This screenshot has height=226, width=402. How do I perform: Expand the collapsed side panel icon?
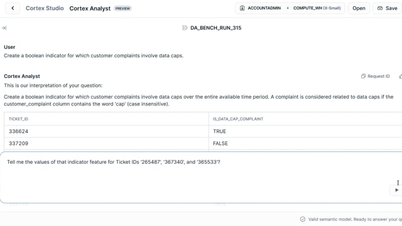[x=4, y=28]
